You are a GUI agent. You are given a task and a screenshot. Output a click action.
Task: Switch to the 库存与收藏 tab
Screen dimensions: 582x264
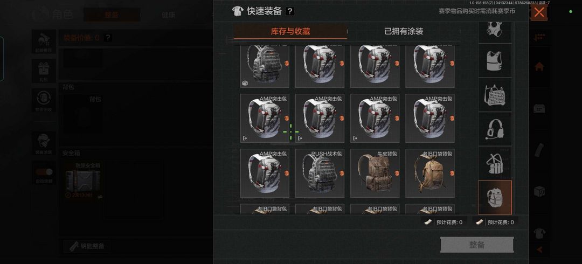pyautogui.click(x=290, y=32)
